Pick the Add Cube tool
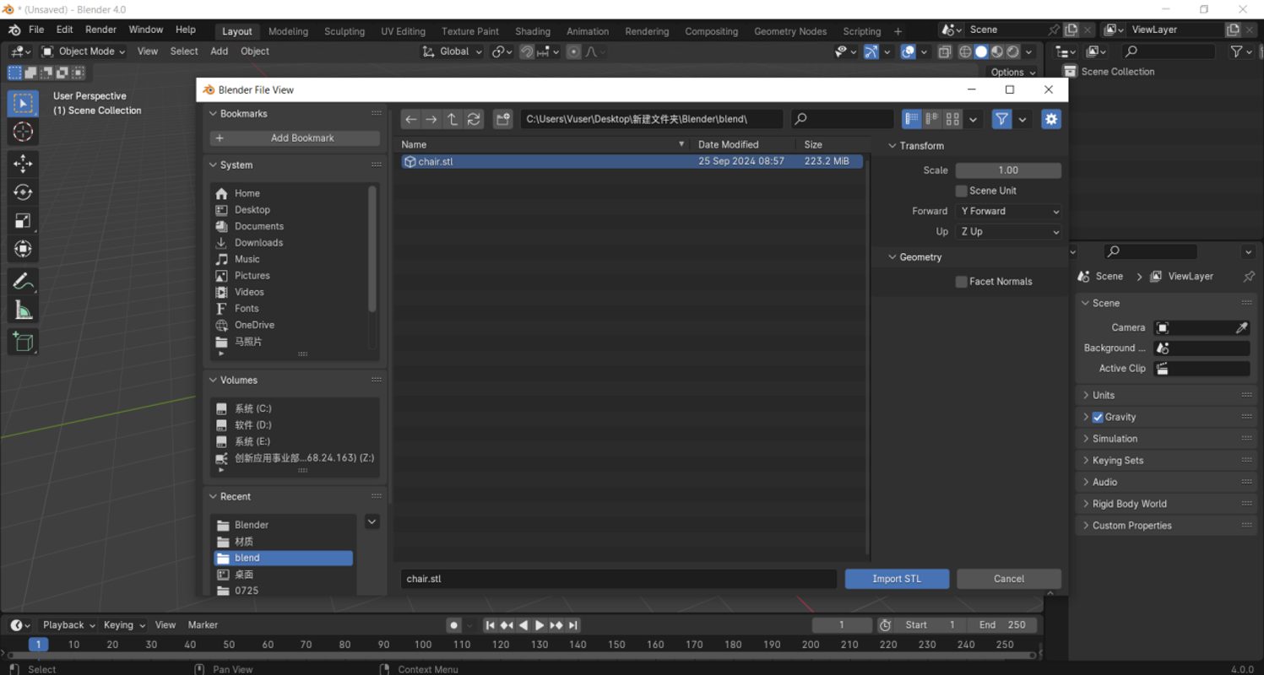Viewport: 1264px width, 675px height. coord(23,342)
